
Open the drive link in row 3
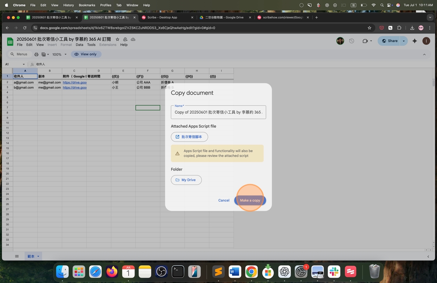coord(75,87)
